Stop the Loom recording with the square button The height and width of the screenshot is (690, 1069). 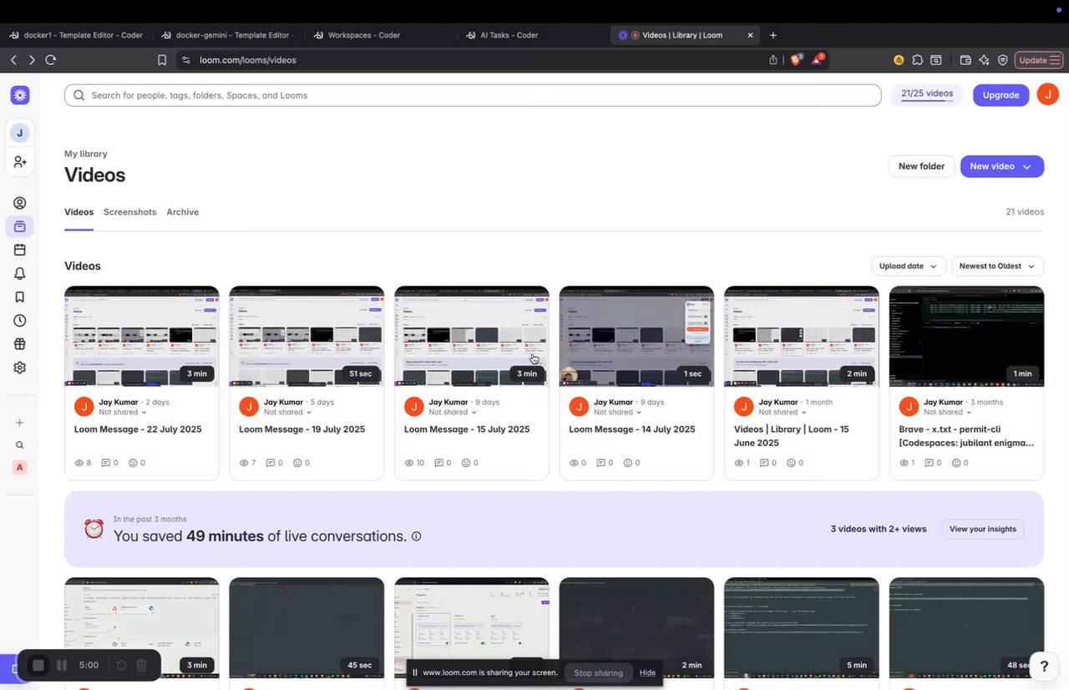point(38,665)
